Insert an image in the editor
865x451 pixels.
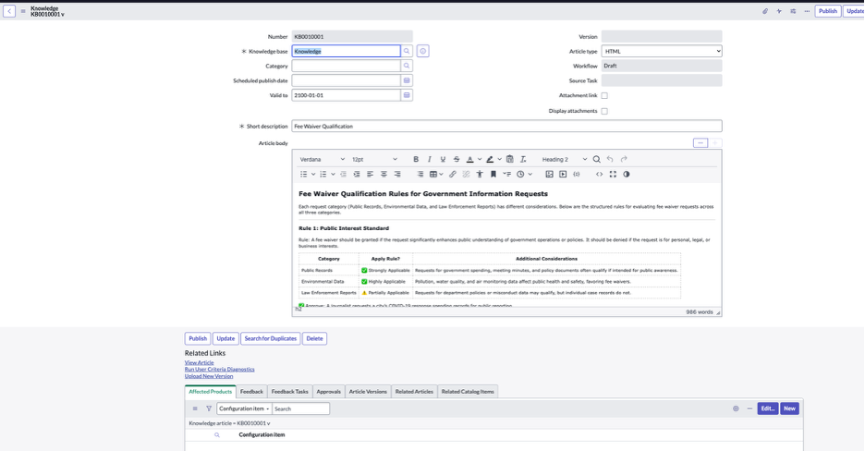(549, 175)
